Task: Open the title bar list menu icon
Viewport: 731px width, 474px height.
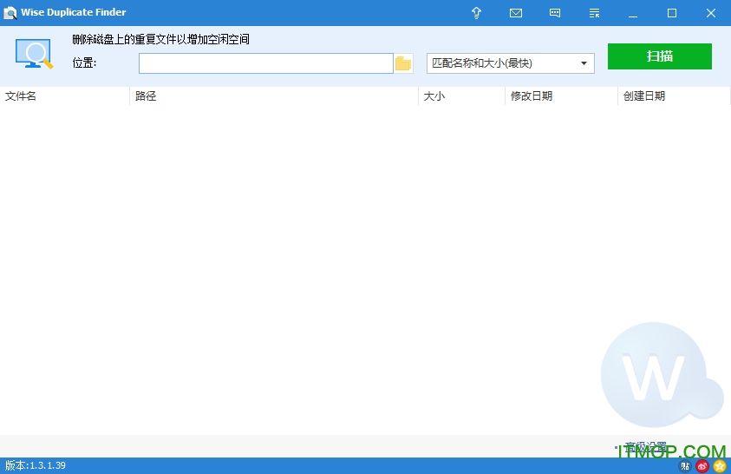Action: [x=594, y=13]
